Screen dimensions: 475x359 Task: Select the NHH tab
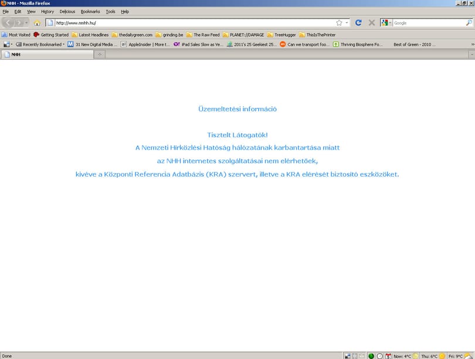pos(47,55)
